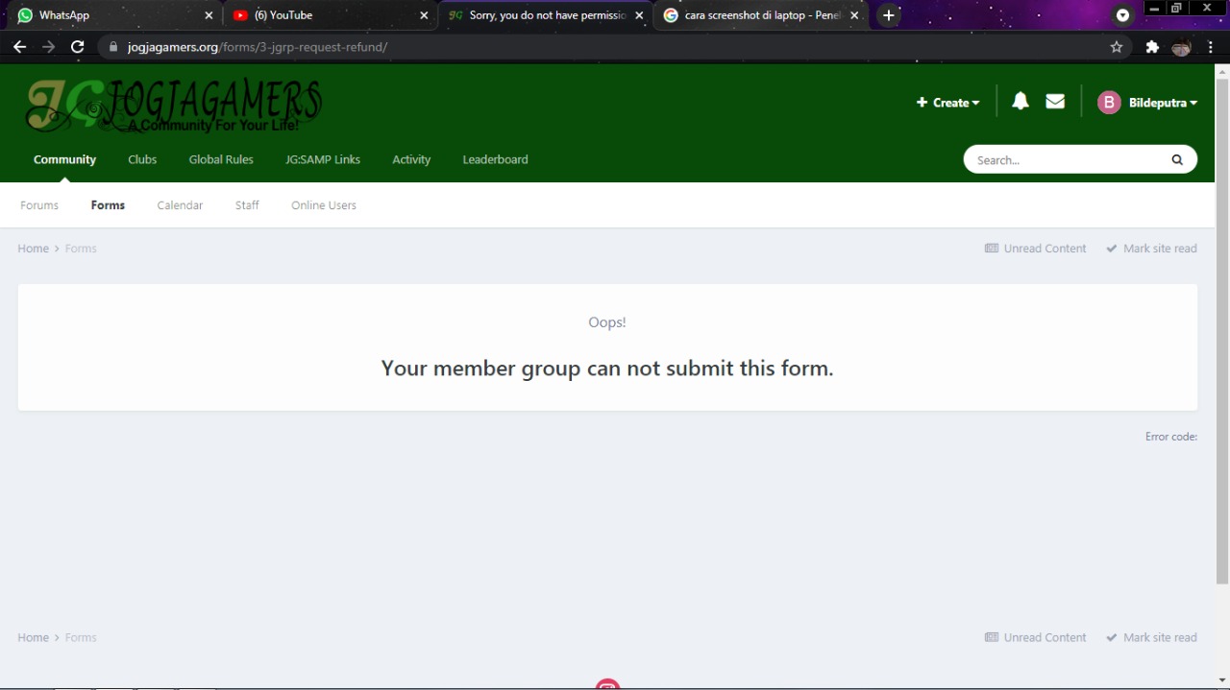Image resolution: width=1230 pixels, height=690 pixels.
Task: Open the Clubs menu item
Action: [142, 159]
